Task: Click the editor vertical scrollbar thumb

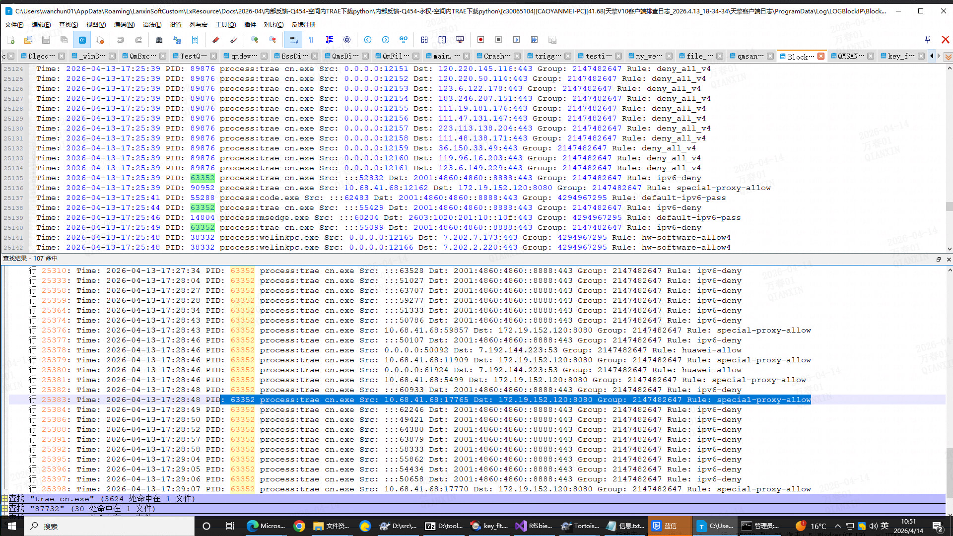Action: [x=949, y=206]
